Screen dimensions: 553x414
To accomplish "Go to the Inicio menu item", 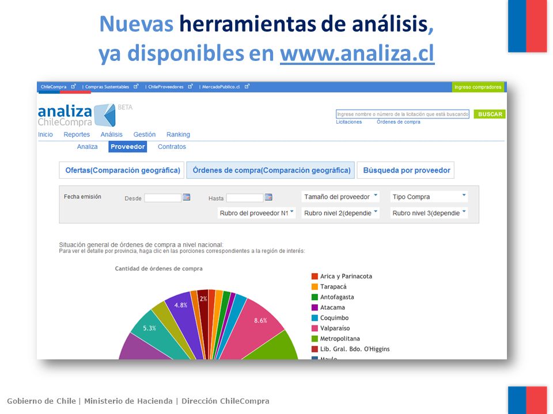I will click(46, 135).
